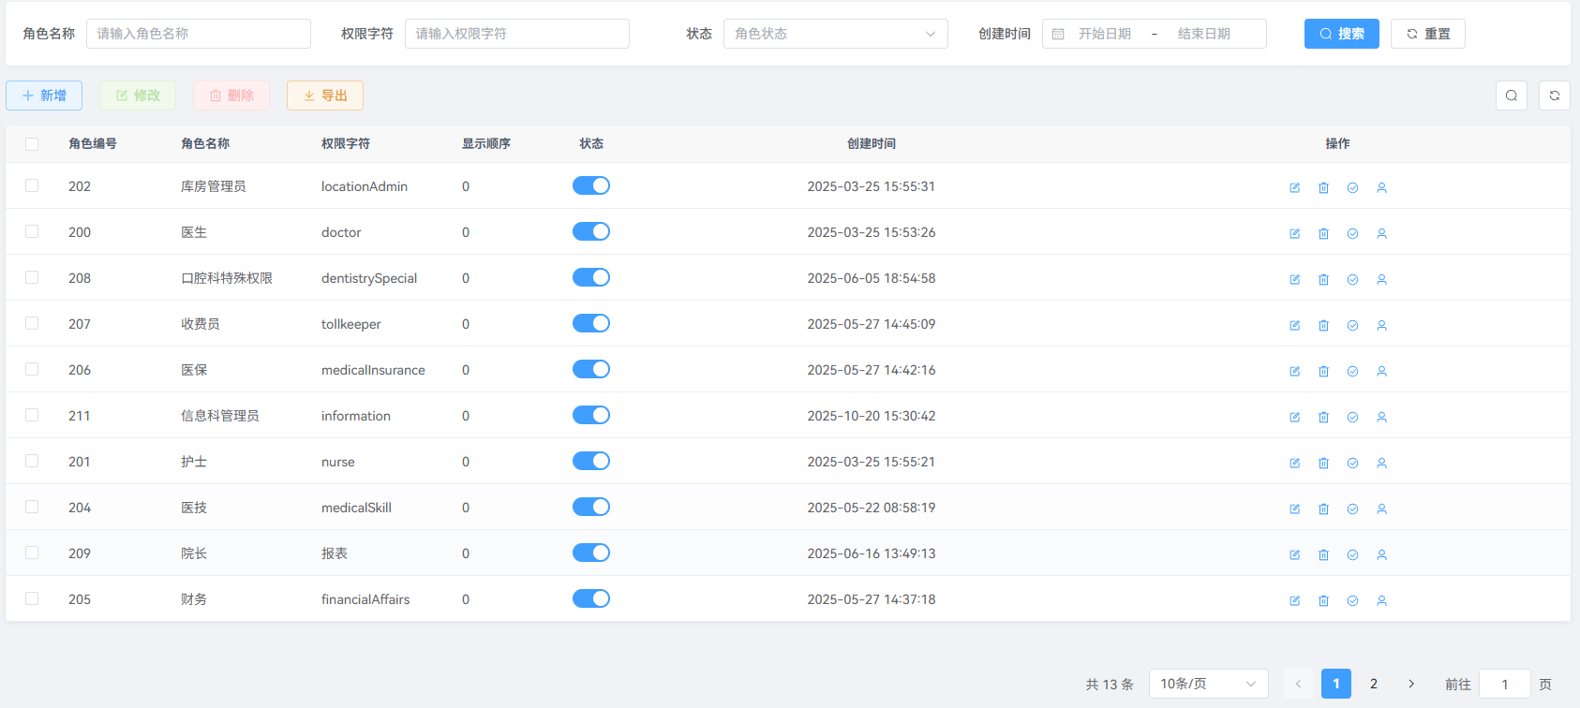
Task: Assign users icon in financialAffairs row
Action: tap(1381, 600)
